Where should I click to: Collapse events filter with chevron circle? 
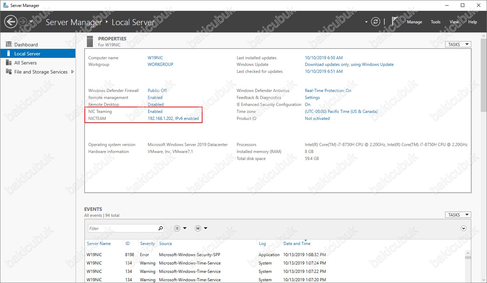pyautogui.click(x=464, y=228)
